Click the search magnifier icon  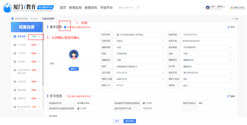138,8
